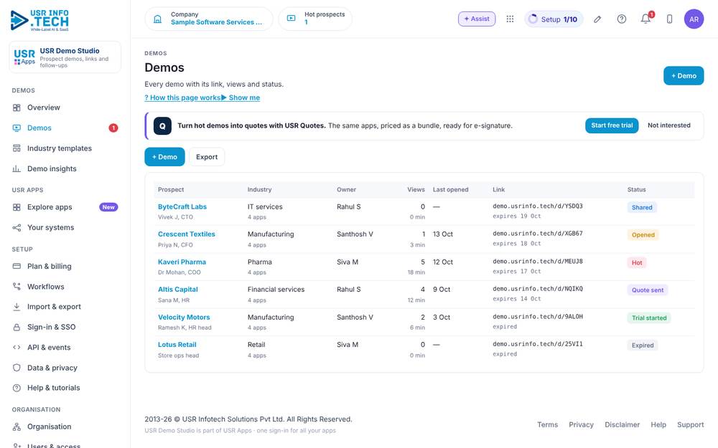Click the Assist button
Screen dimensions: 718x448
click(x=477, y=19)
